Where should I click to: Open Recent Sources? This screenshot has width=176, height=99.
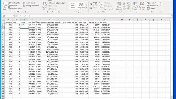[29, 3]
